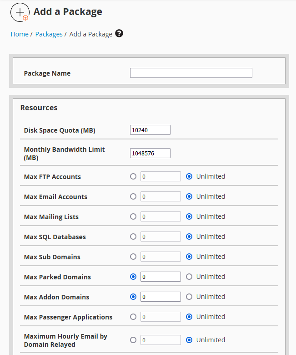Set Max SQL Databases to Unlimited
This screenshot has height=355, width=296.
pos(189,237)
